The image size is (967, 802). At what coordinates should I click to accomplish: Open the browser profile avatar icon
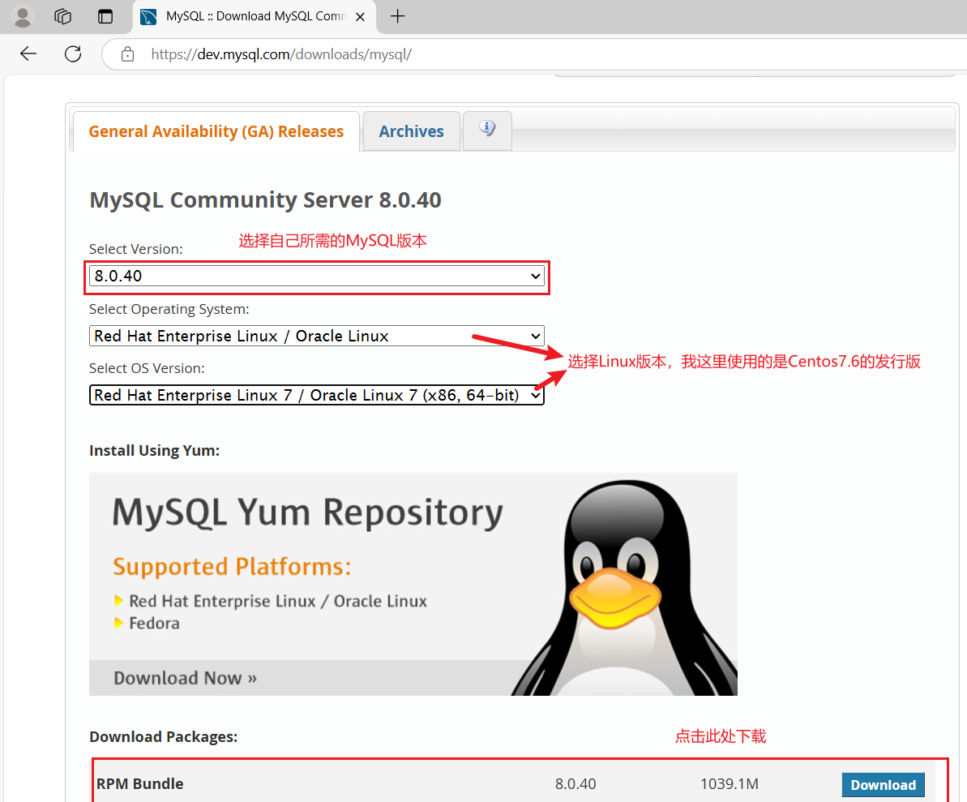23,17
